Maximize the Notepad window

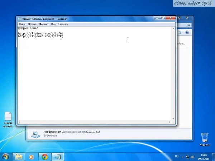(x=163, y=18)
